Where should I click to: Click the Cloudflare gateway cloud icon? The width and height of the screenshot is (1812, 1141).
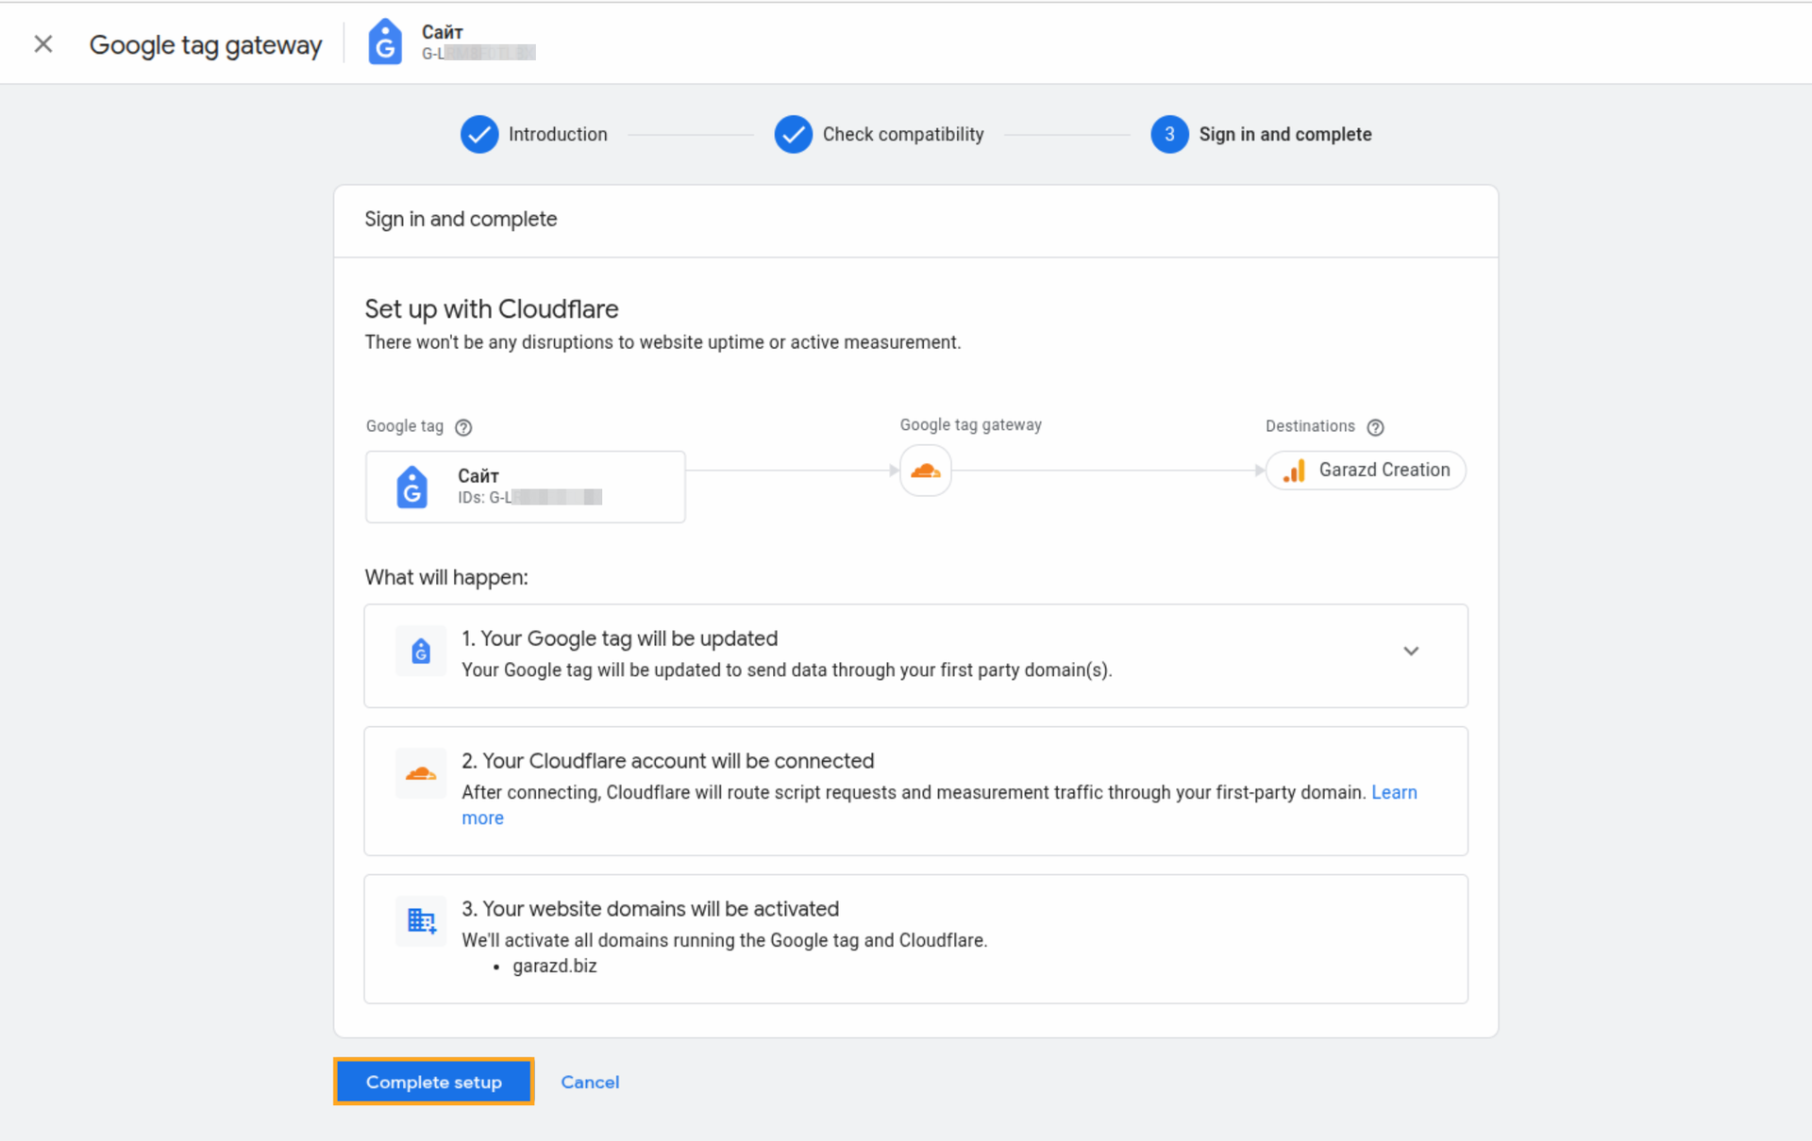925,471
